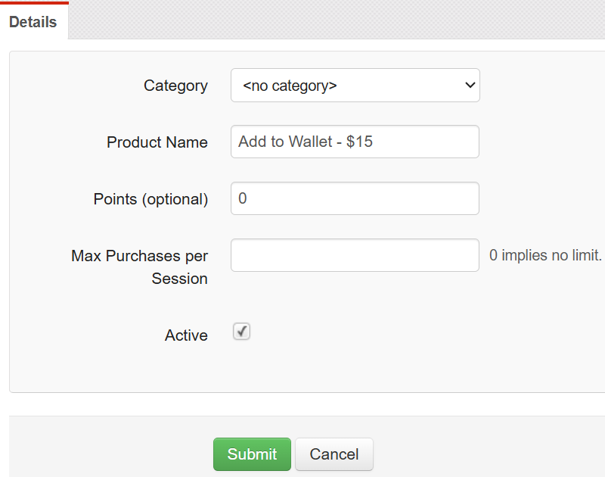Toggle the Active setting off
The height and width of the screenshot is (477, 605).
tap(240, 331)
